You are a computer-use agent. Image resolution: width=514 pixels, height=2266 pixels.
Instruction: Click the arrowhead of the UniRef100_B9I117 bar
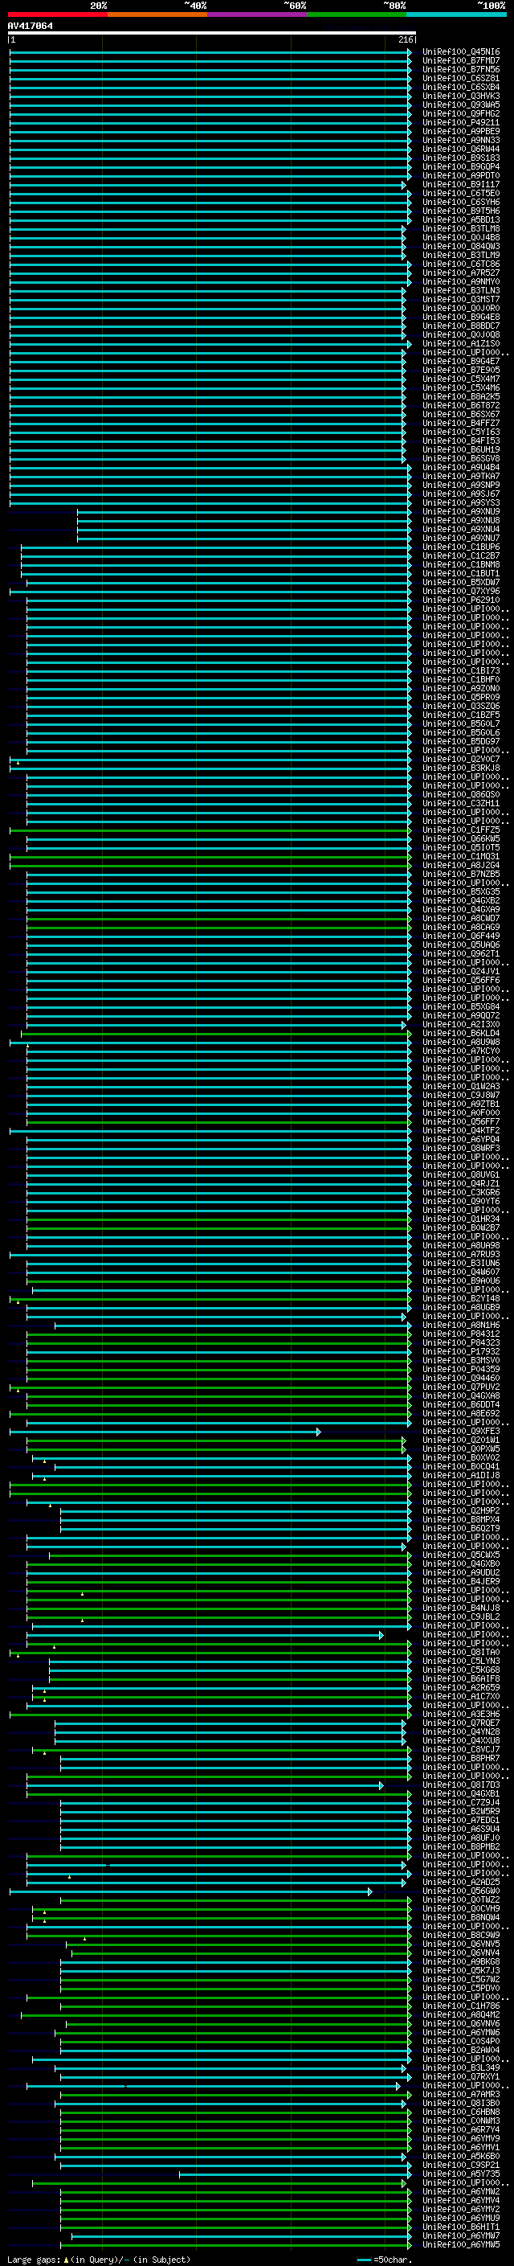[x=404, y=185]
